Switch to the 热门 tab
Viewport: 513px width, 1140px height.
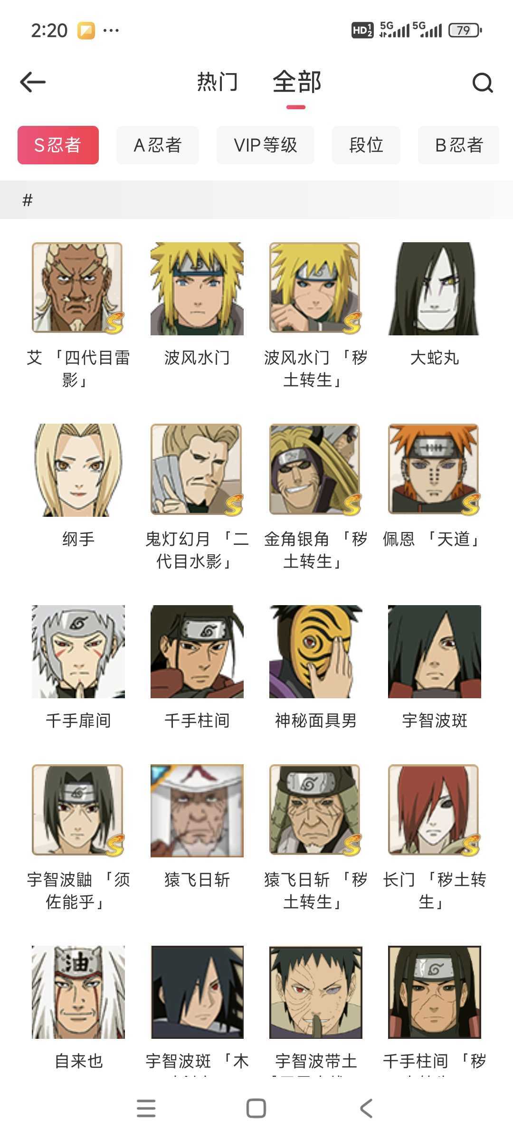coord(217,82)
